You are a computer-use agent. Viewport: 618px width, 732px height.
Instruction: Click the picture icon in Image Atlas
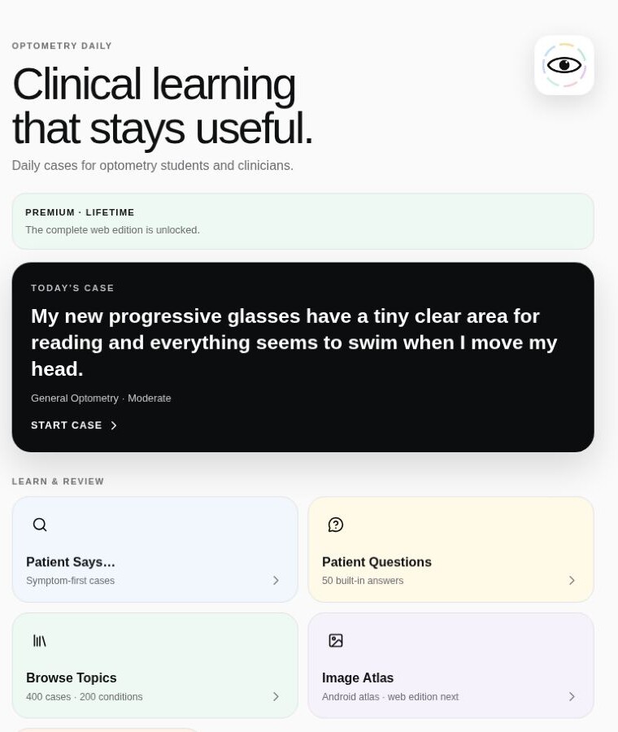click(x=336, y=641)
